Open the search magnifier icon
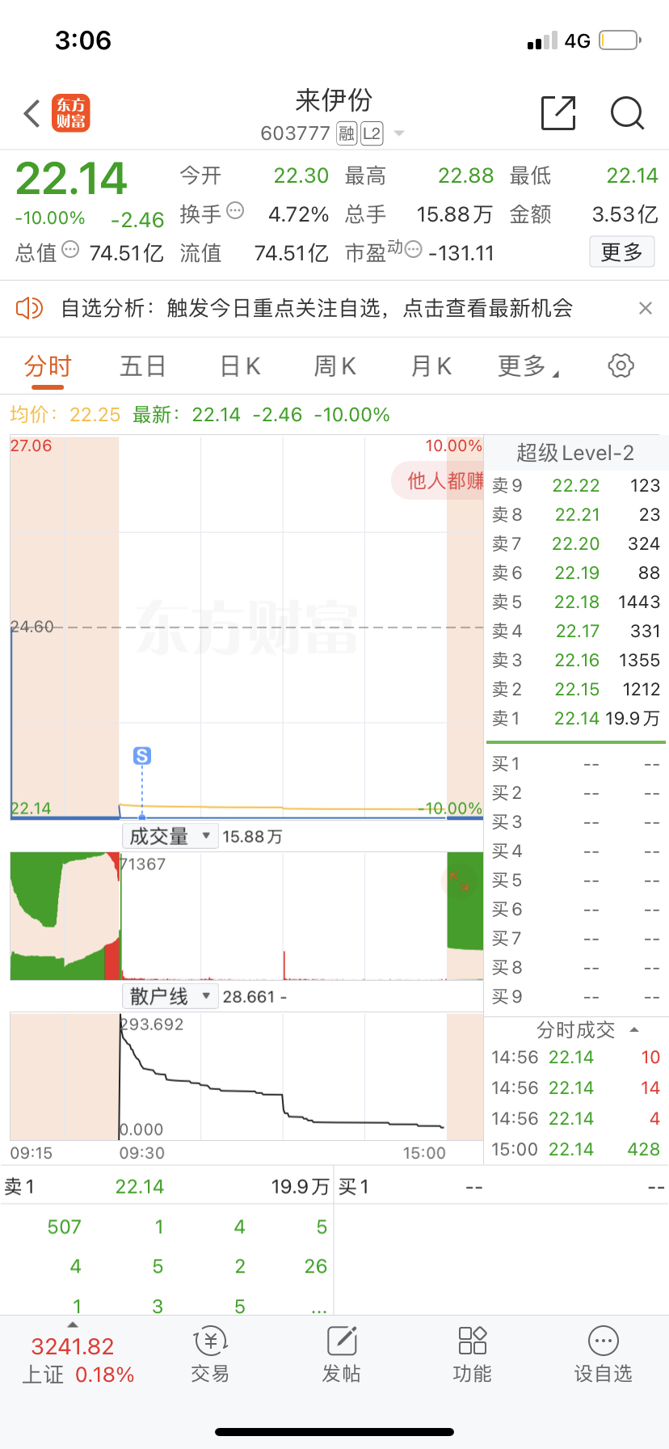The width and height of the screenshot is (669, 1449). [627, 113]
